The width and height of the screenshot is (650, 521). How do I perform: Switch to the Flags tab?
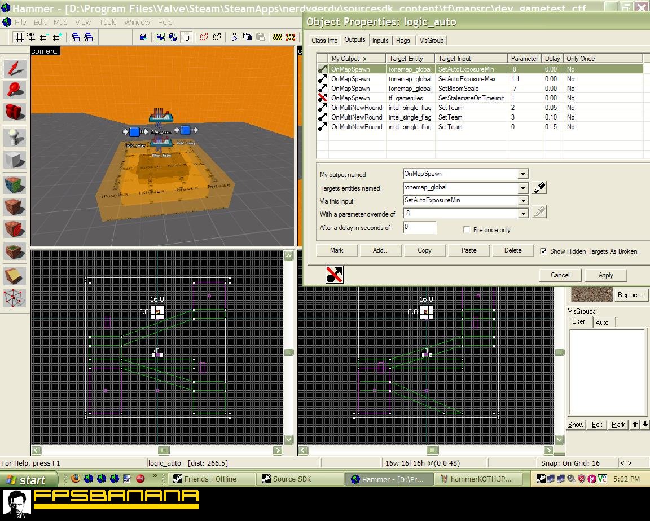point(403,40)
